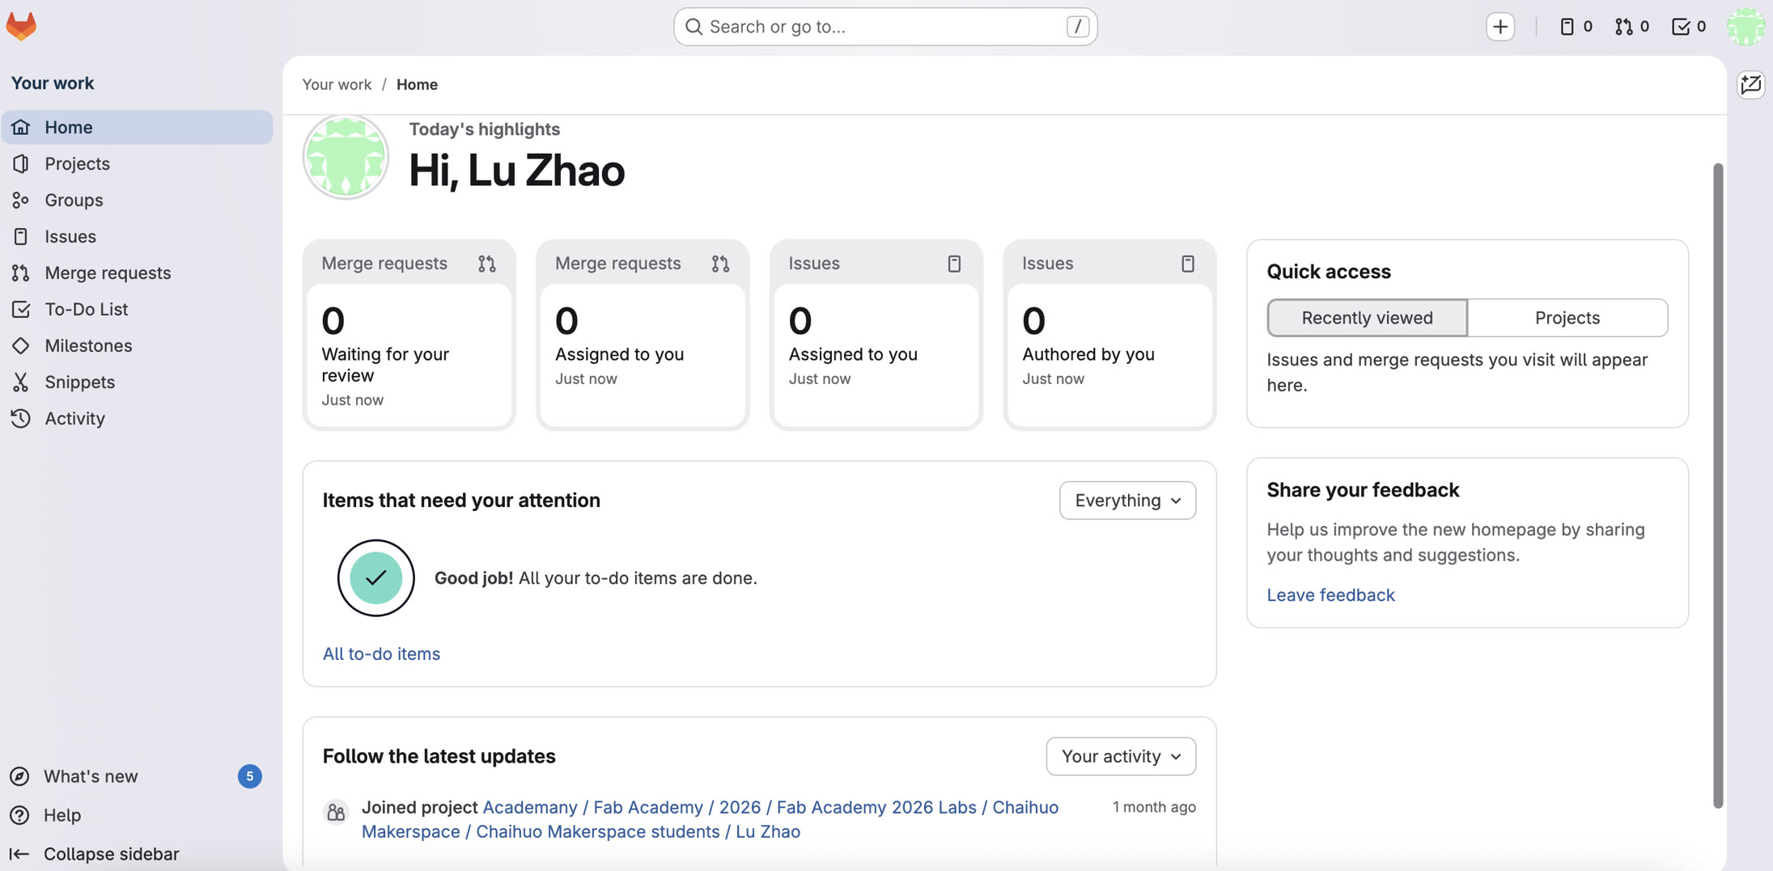1773x871 pixels.
Task: Select Home in the Your work menu
Action: tap(68, 126)
